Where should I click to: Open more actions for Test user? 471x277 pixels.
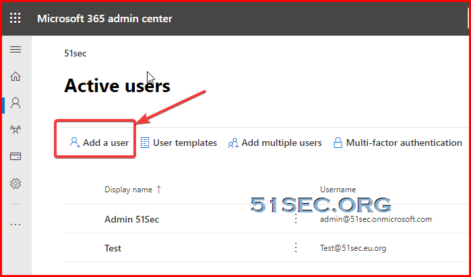coord(296,248)
